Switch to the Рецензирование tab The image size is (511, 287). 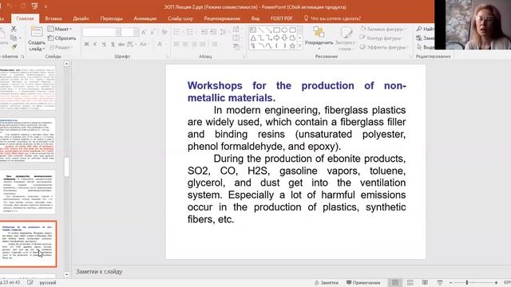(x=222, y=18)
